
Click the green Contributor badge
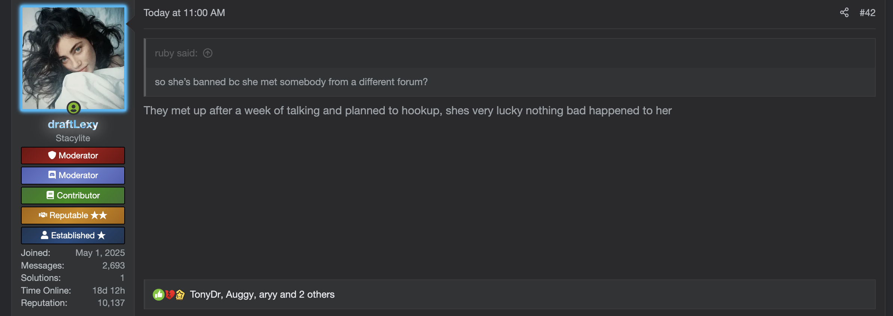73,195
